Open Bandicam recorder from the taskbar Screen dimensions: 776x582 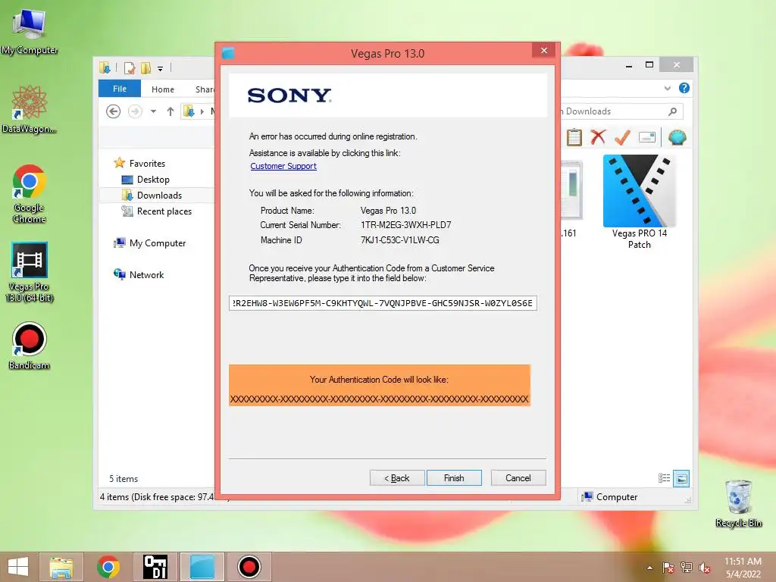[x=249, y=567]
